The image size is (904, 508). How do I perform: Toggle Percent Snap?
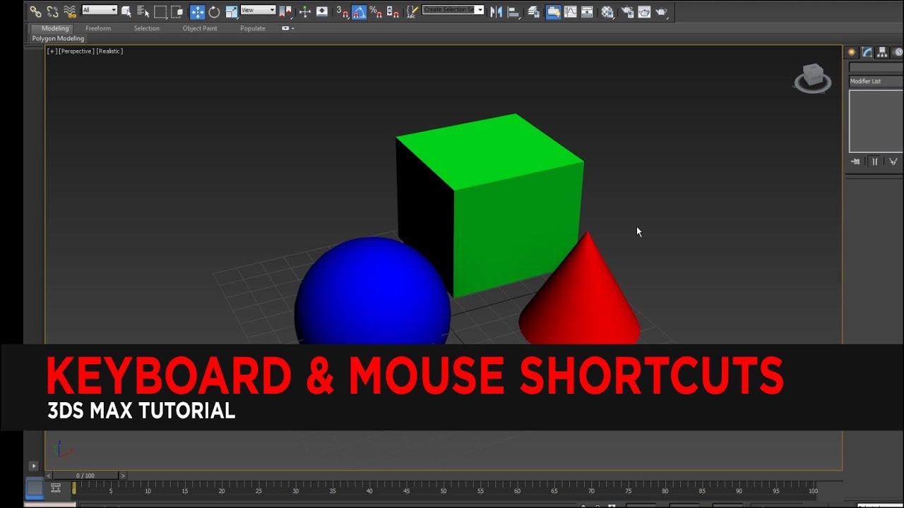(x=376, y=11)
